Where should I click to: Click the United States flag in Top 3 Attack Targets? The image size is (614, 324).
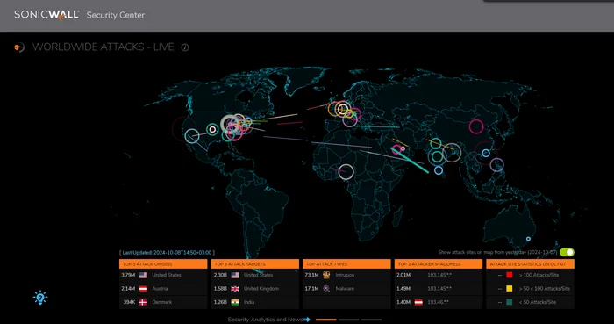click(235, 275)
